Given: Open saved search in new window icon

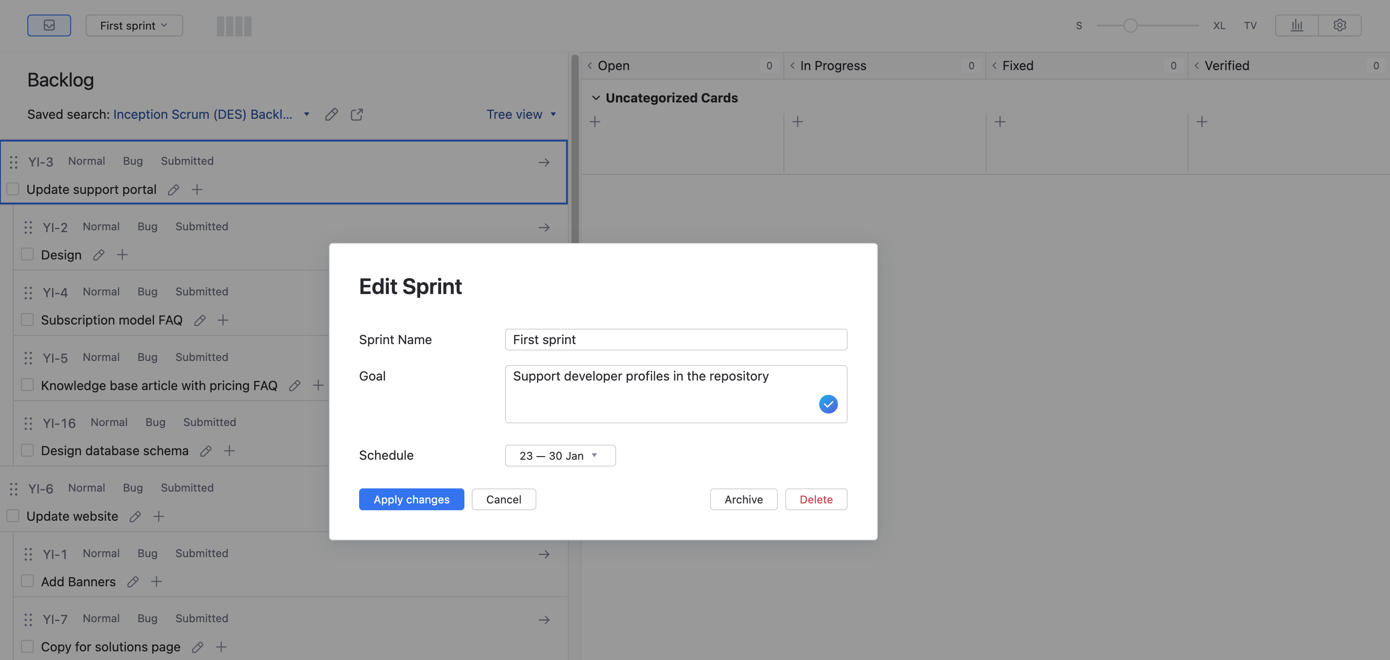Looking at the screenshot, I should 357,114.
